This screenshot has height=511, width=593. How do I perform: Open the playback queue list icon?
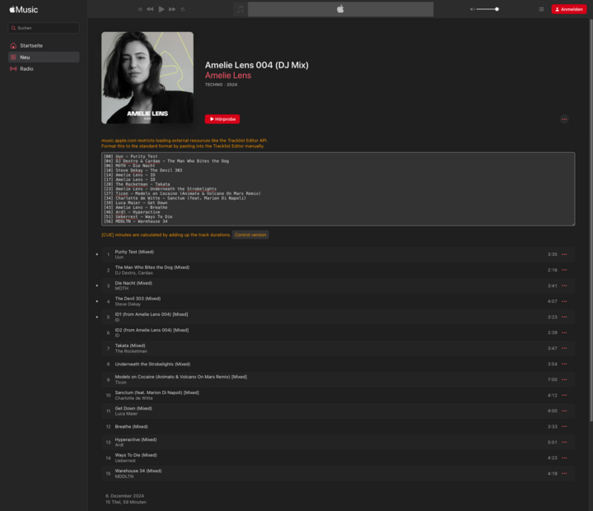coord(541,9)
